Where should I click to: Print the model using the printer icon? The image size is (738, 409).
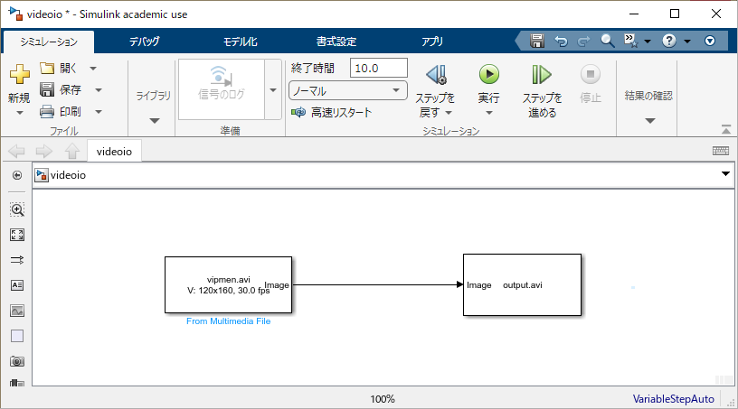(47, 111)
